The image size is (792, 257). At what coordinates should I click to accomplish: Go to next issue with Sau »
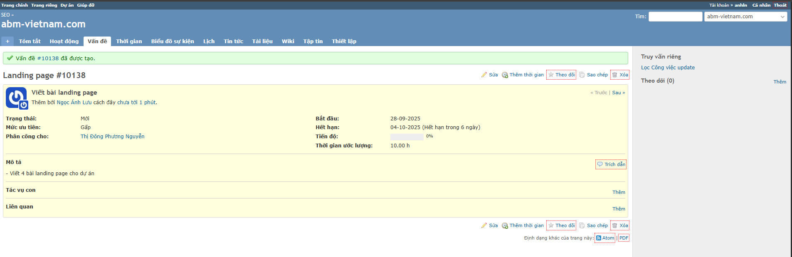click(x=618, y=93)
